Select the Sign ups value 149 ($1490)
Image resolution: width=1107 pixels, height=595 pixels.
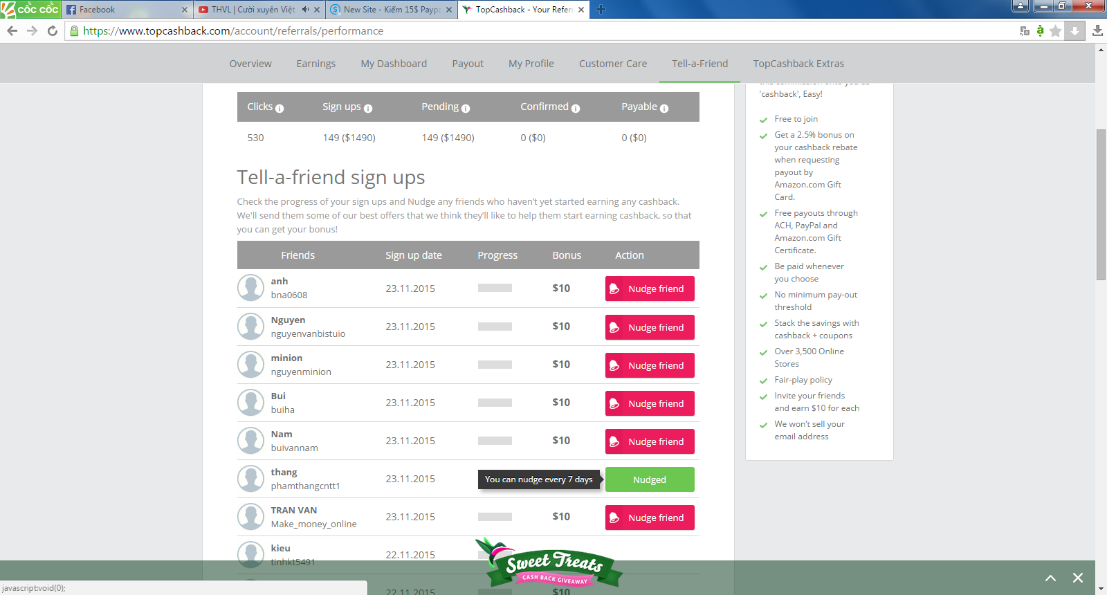(x=349, y=138)
